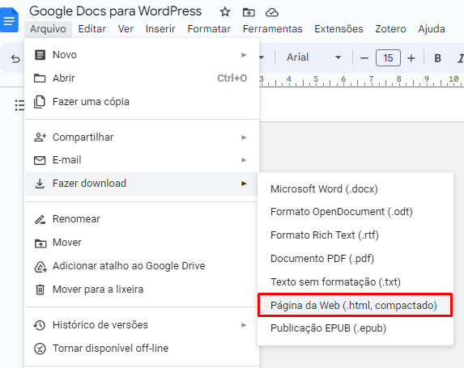Screen dimensions: 464x368
Task: Increase font size with plus button
Action: (x=411, y=58)
